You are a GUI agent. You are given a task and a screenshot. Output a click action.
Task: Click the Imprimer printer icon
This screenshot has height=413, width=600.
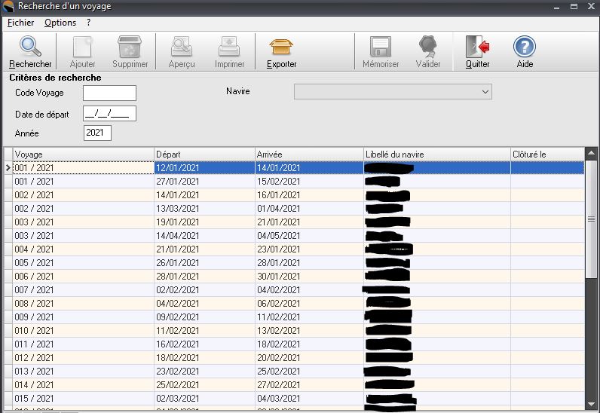229,47
